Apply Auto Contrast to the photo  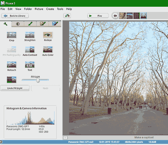(x=30, y=50)
